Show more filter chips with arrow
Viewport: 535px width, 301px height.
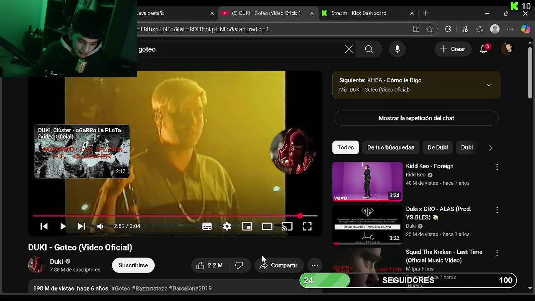point(490,148)
